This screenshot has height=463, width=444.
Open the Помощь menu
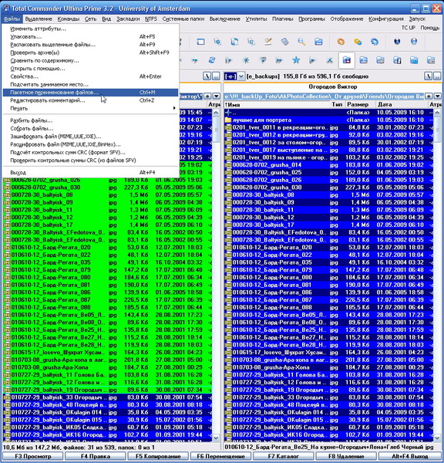[430, 28]
